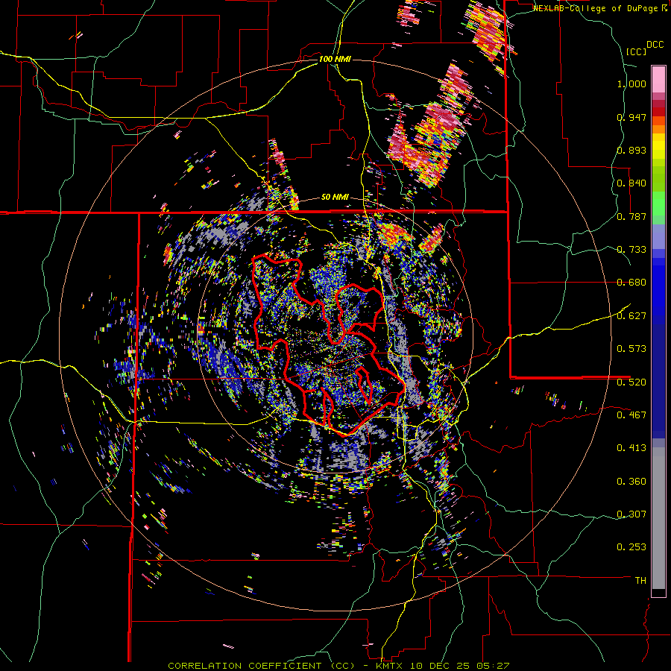This screenshot has height=671, width=671.
Task: Pick the pink color bar segment
Action: 658,79
